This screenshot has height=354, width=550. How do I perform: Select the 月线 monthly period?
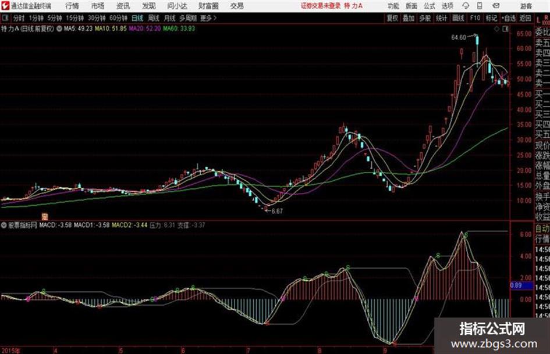pos(170,18)
